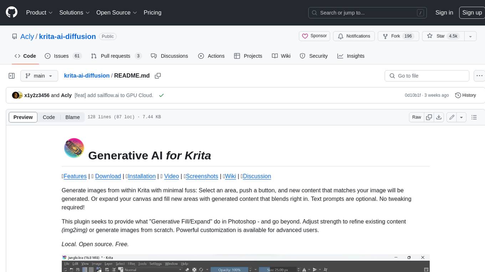Image resolution: width=485 pixels, height=272 pixels.
Task: Open the main branch selector dropdown
Action: pyautogui.click(x=39, y=76)
